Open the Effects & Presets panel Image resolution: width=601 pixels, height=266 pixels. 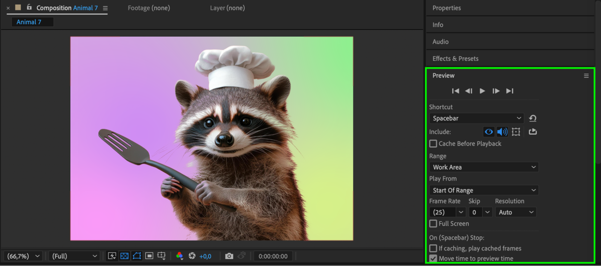(455, 59)
